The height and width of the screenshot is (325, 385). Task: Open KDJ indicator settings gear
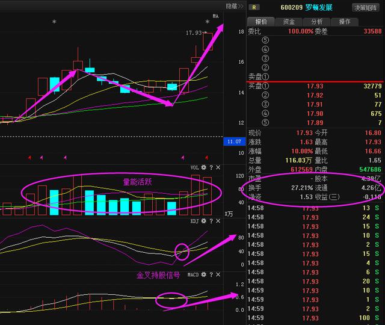point(204,222)
